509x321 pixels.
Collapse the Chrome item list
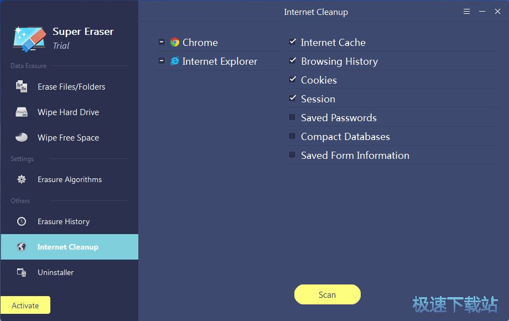point(162,42)
